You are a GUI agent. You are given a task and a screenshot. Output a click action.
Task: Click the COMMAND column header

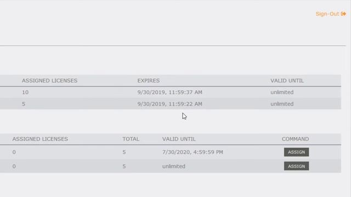point(295,139)
